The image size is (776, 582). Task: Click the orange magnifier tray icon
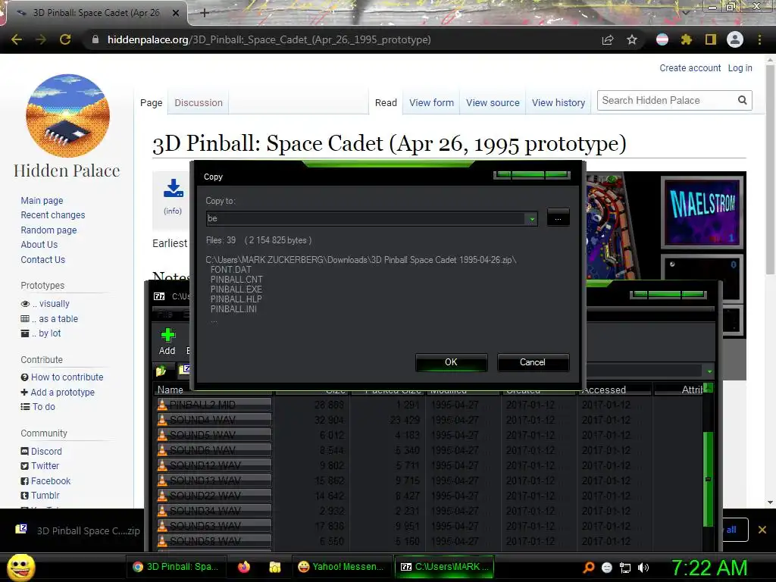click(x=589, y=568)
